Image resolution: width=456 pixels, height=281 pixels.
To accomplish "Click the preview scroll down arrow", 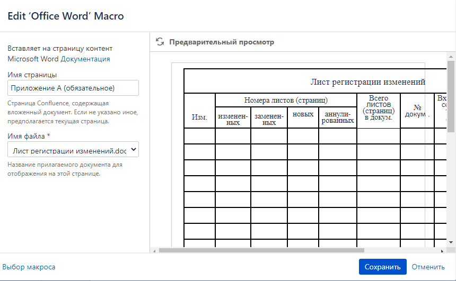I will [x=451, y=242].
